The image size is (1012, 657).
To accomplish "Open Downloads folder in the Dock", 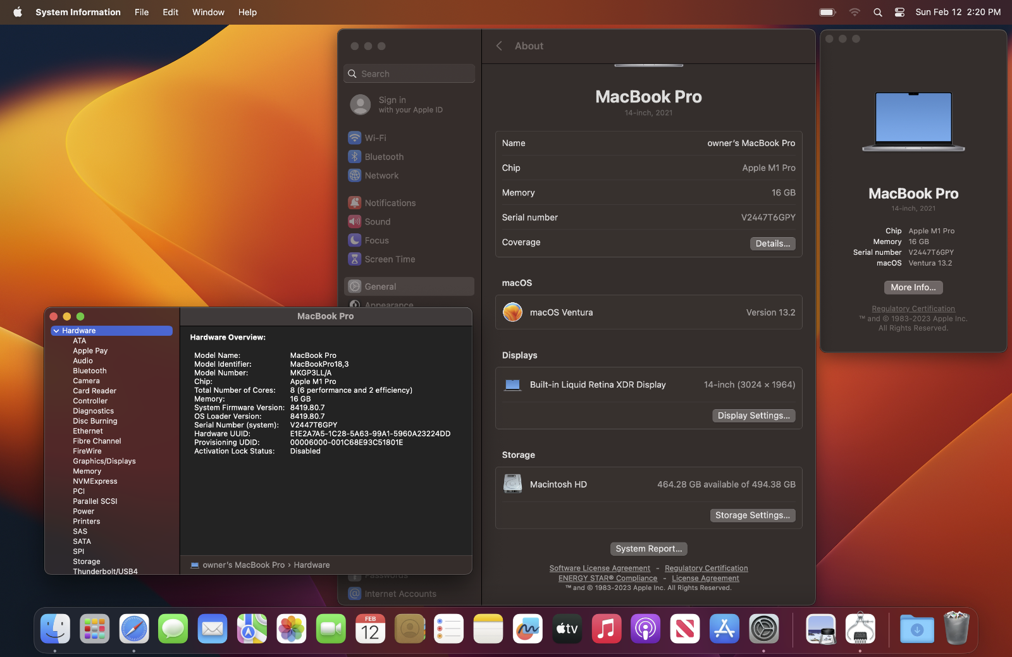I will tap(917, 629).
